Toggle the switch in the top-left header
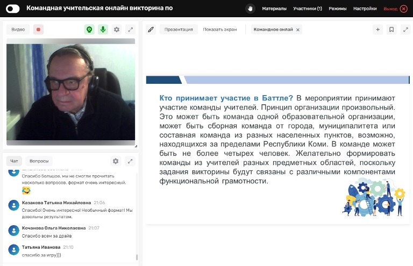 click(13, 9)
